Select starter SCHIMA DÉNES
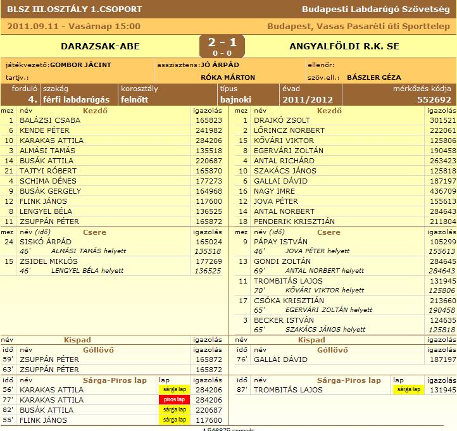Screen dimensions: 457x431 pos(48,181)
